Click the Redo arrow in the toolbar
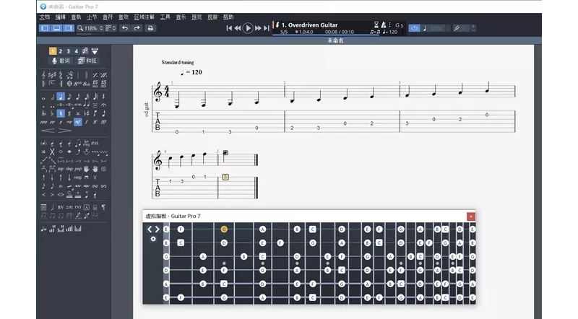The image size is (578, 319). click(137, 28)
